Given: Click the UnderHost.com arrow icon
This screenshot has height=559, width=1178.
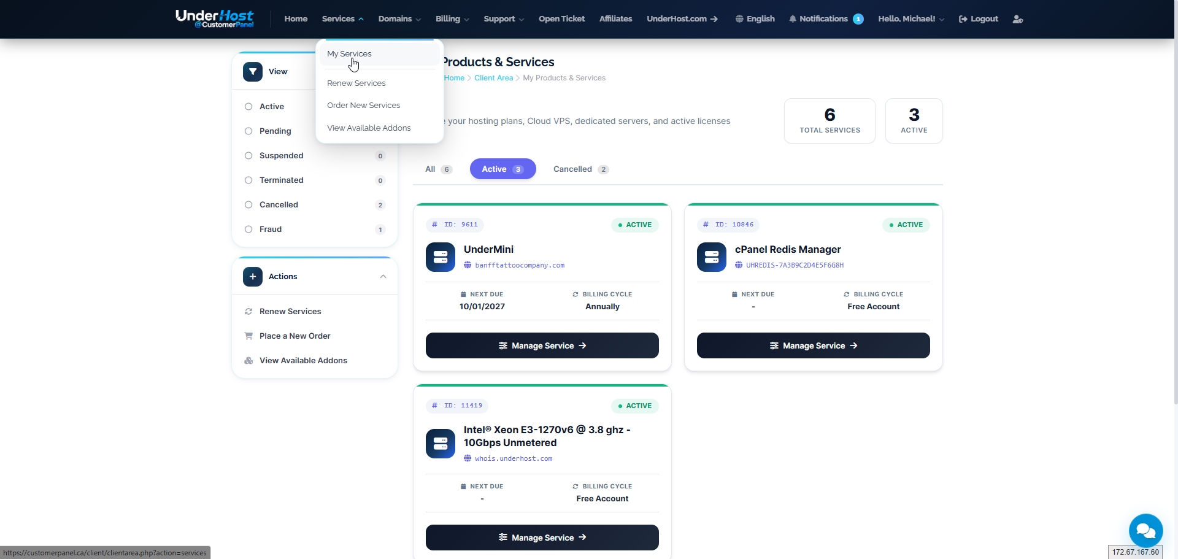Looking at the screenshot, I should [x=714, y=19].
